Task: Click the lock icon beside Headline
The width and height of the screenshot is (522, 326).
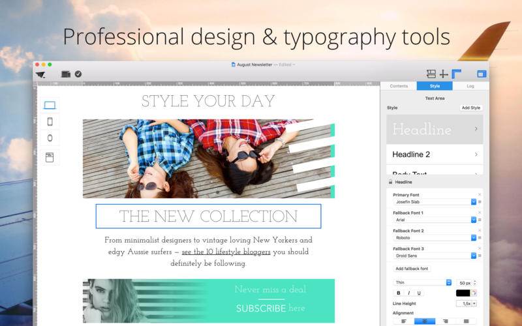Action: point(390,182)
